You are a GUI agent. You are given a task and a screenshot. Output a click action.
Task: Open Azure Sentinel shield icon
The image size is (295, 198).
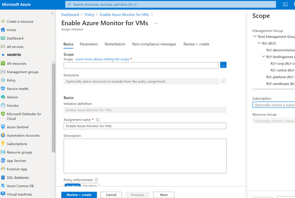[3, 127]
